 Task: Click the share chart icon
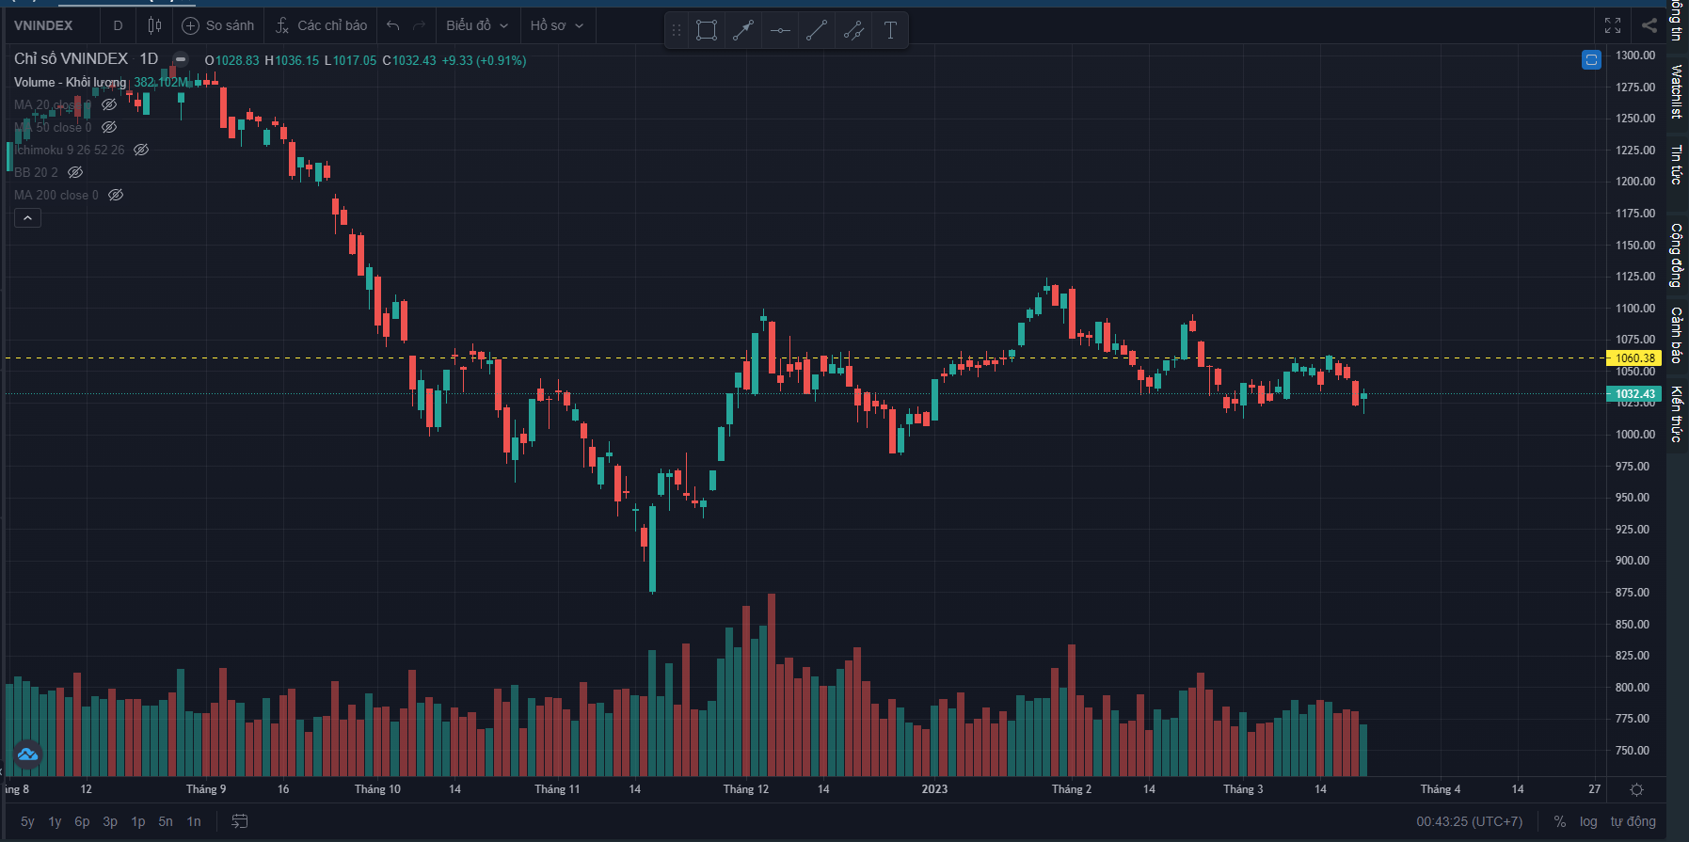pyautogui.click(x=1649, y=25)
